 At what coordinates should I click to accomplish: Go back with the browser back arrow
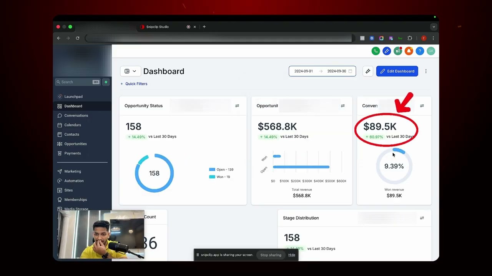point(59,38)
